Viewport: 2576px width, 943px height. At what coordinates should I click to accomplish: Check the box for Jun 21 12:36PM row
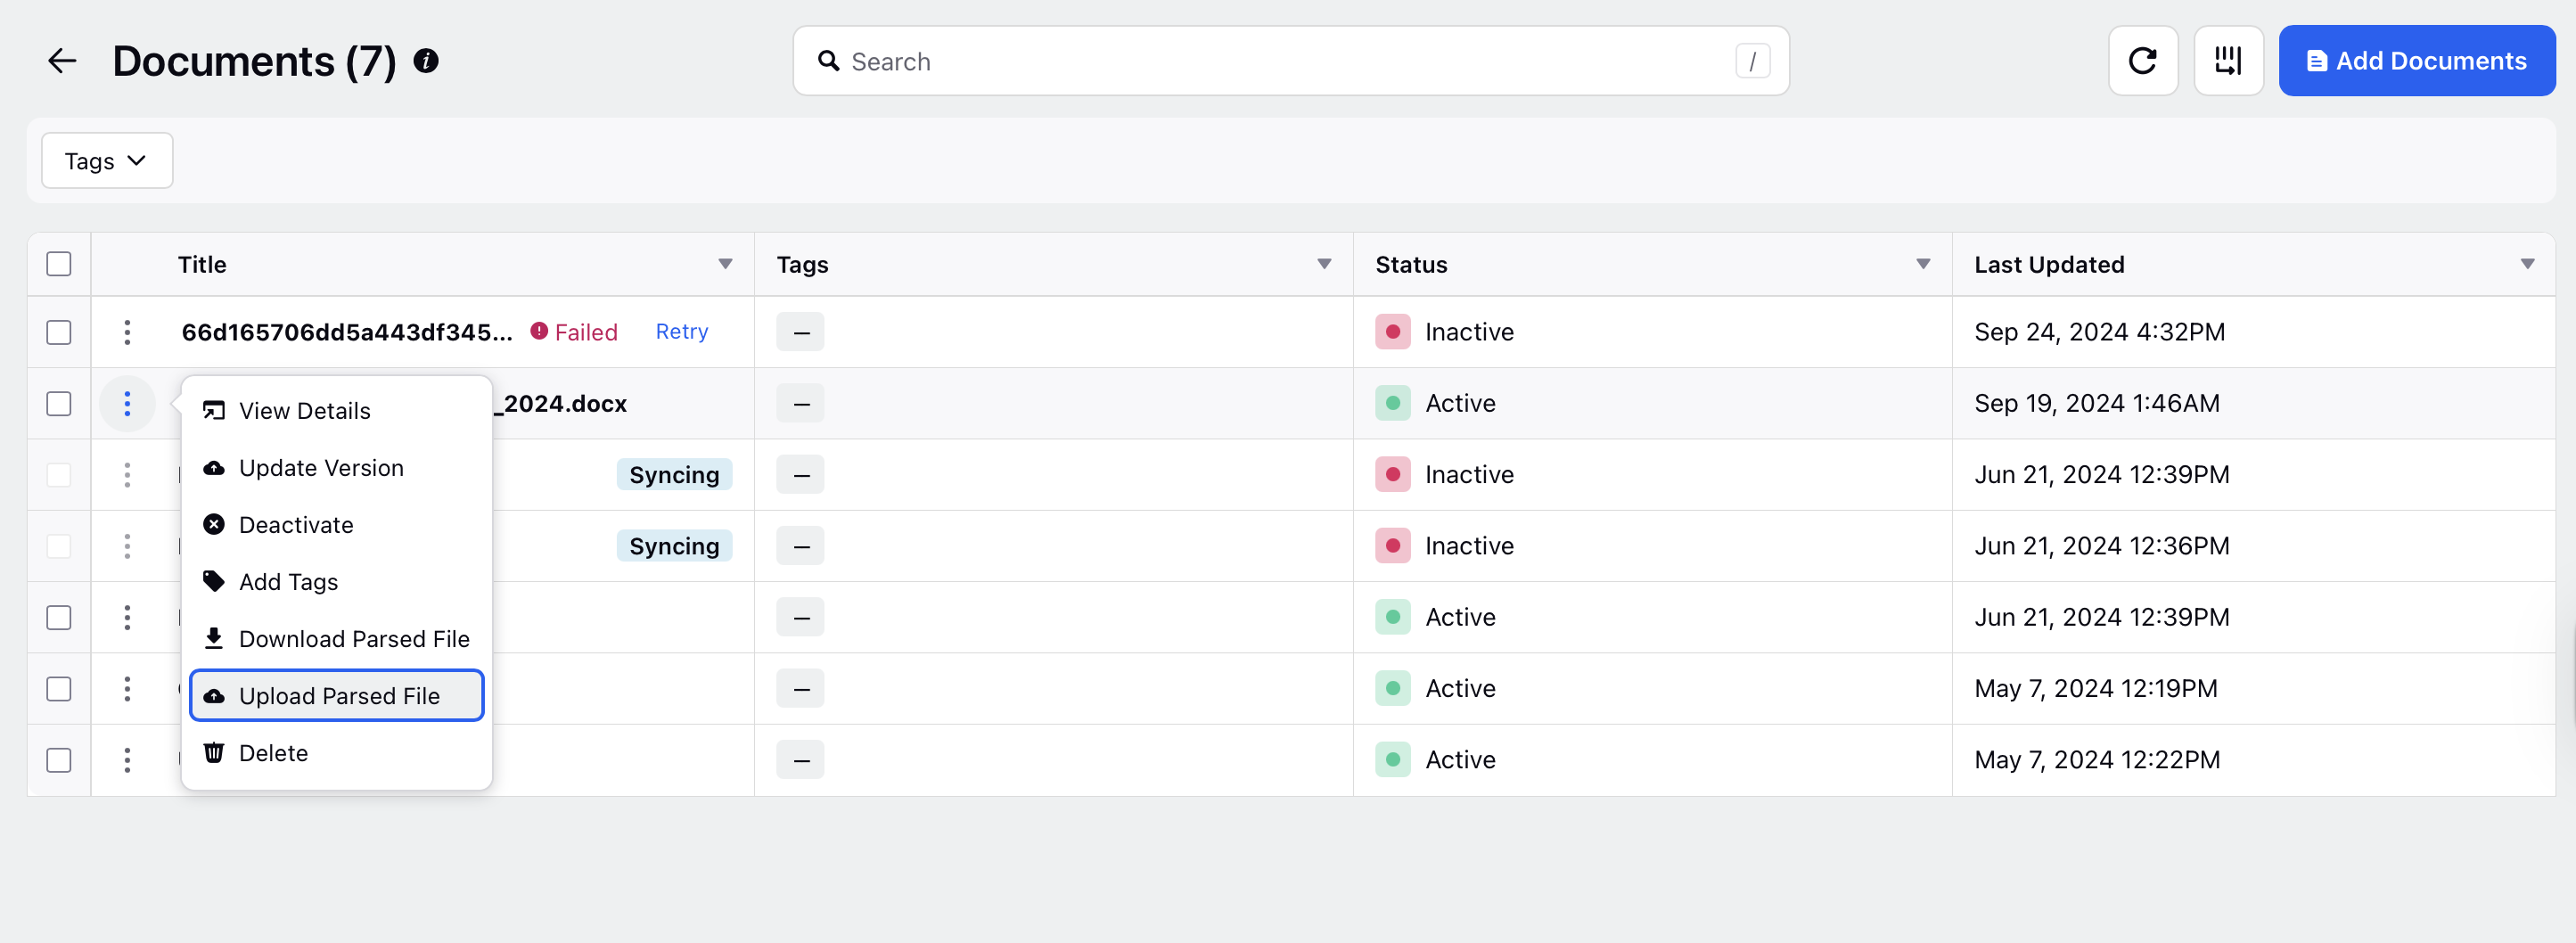coord(59,546)
